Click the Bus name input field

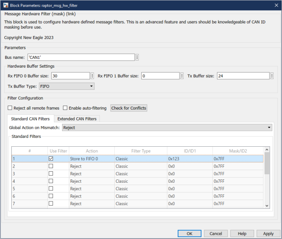[x=80, y=57]
